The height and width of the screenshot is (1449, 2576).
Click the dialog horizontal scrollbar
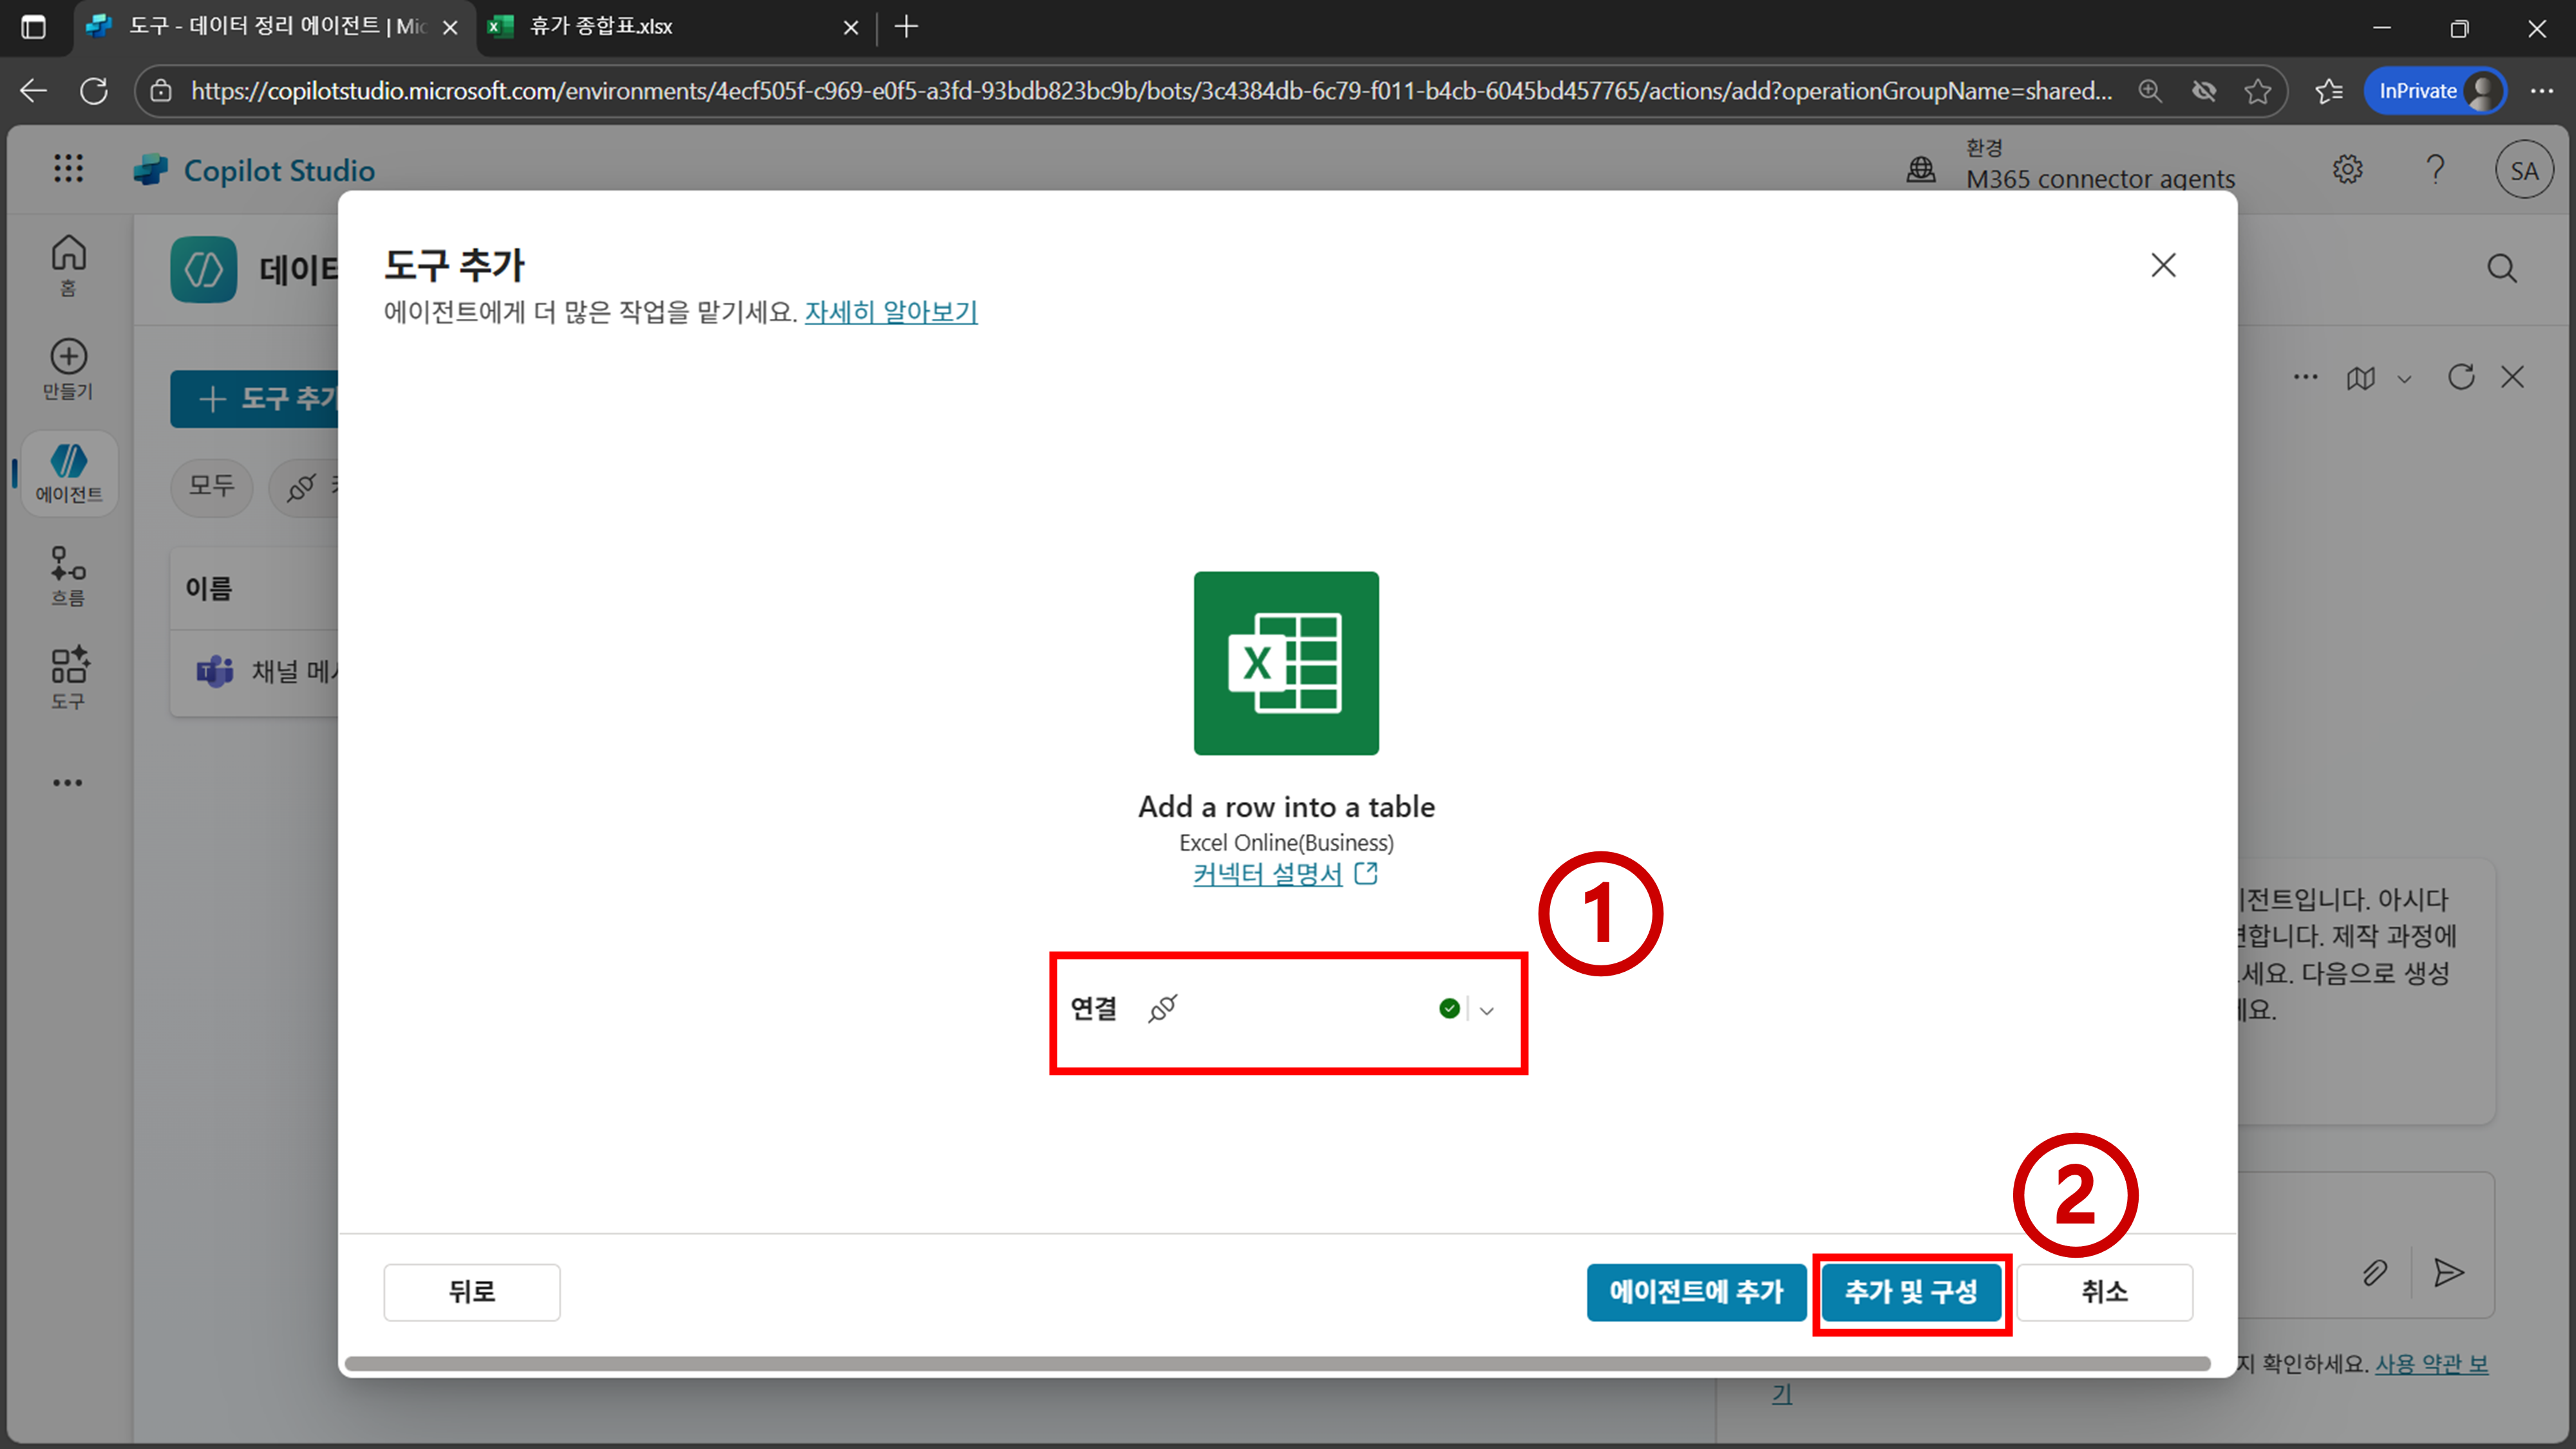coord(1277,1363)
